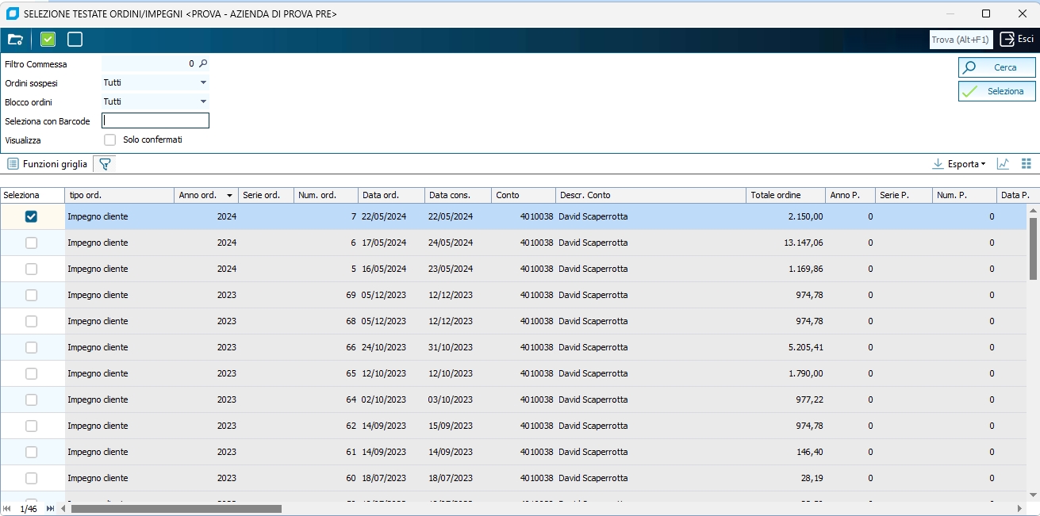Focus the Seleziona con Barcode input field
The width and height of the screenshot is (1040, 516).
[x=155, y=120]
